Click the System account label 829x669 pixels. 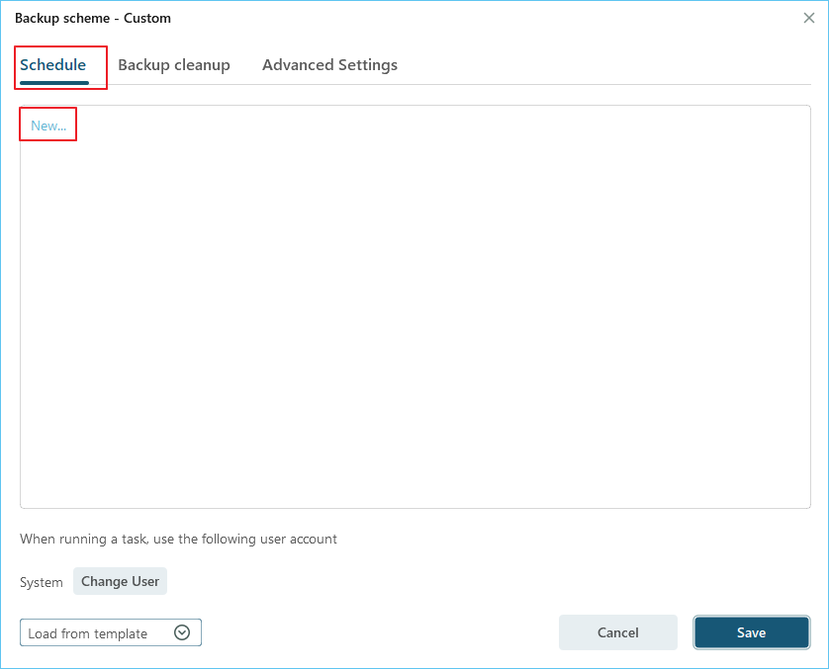pos(42,582)
